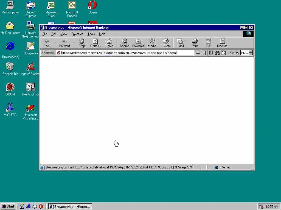
Task: Open the Microsoft Excel desktop icon
Action: click(51, 9)
